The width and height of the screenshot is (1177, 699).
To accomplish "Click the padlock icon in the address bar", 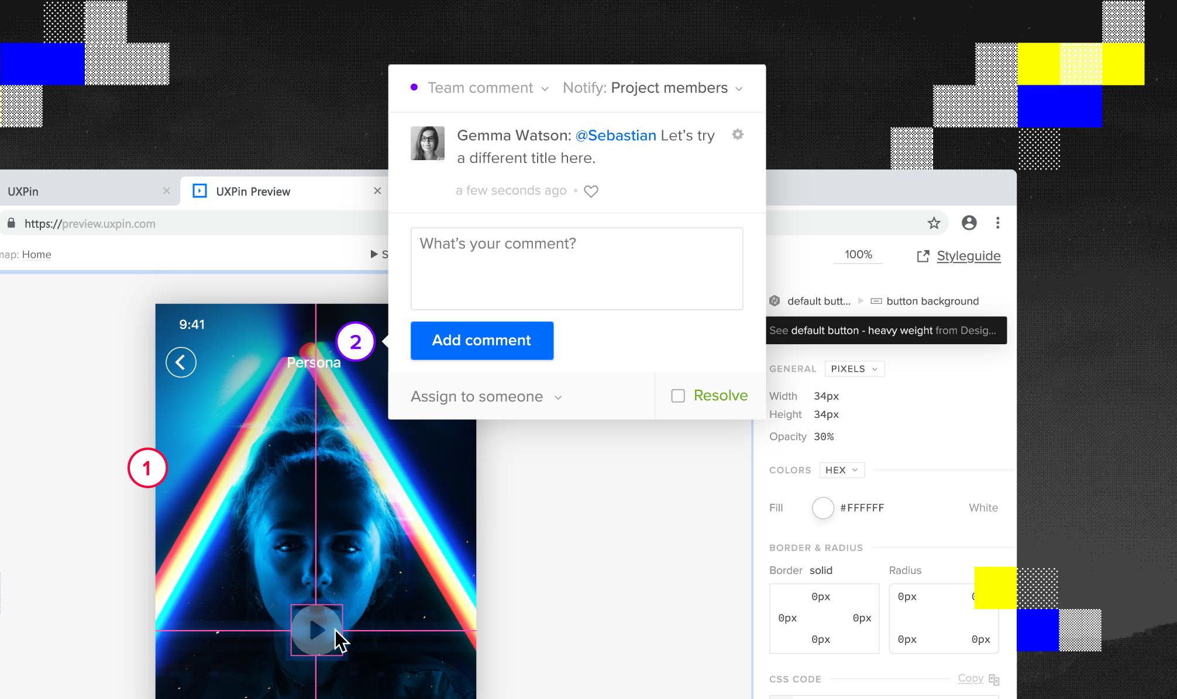I will point(11,223).
